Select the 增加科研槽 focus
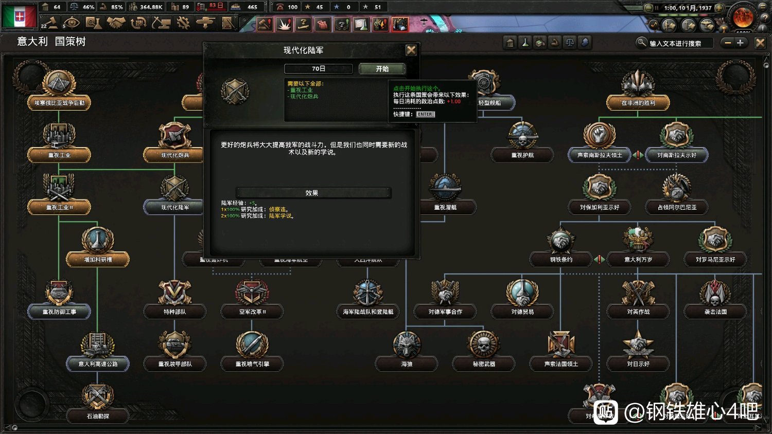The image size is (772, 434). click(98, 246)
